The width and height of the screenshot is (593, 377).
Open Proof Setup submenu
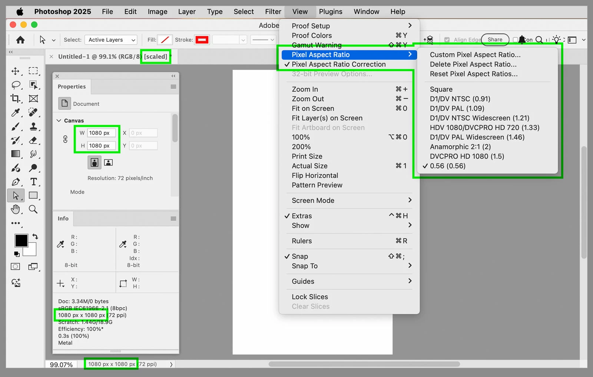tap(349, 26)
